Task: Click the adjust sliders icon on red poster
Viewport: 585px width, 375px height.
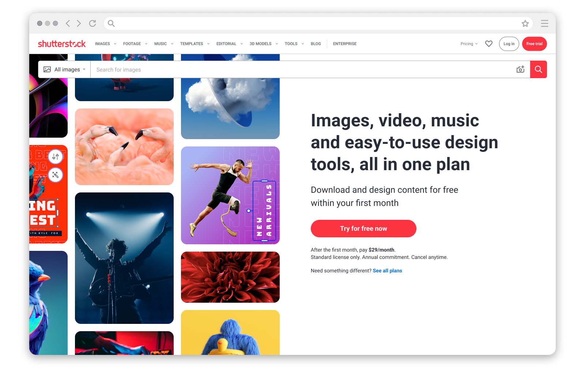Action: [x=56, y=157]
